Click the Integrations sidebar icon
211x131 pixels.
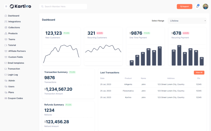[6, 22]
